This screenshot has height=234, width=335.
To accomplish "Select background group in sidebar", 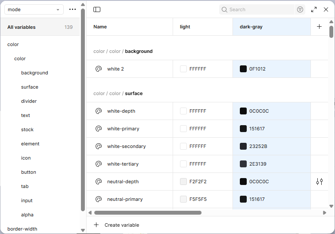I will pyautogui.click(x=34, y=73).
